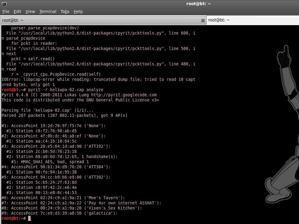Click the terminal cursor at the last prompt
The height and width of the screenshot is (224, 299).
point(29,218)
